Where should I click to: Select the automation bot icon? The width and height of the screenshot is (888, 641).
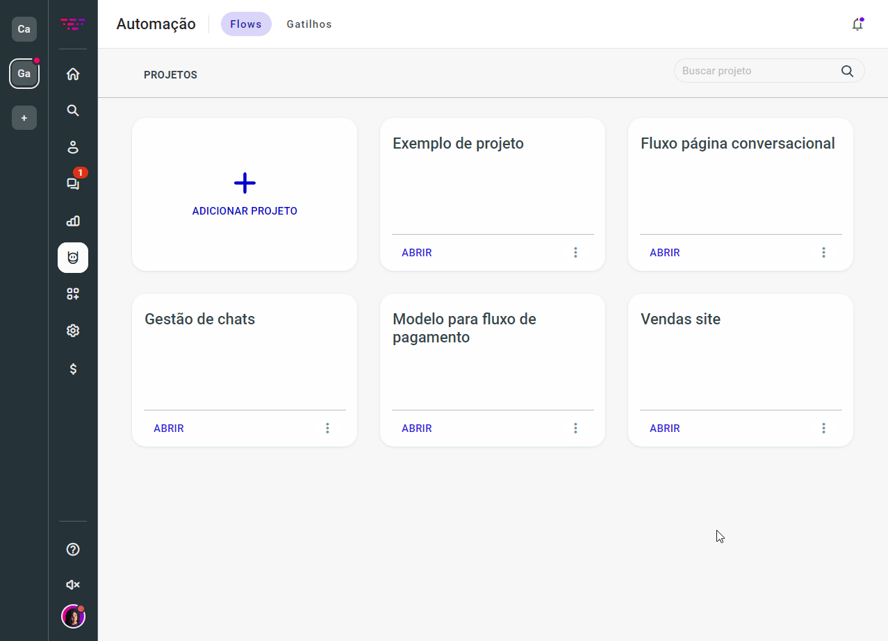point(73,258)
